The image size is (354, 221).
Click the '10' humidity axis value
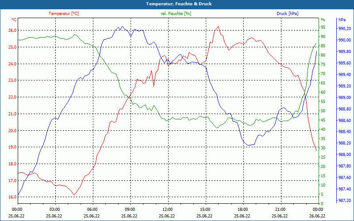[323, 185]
